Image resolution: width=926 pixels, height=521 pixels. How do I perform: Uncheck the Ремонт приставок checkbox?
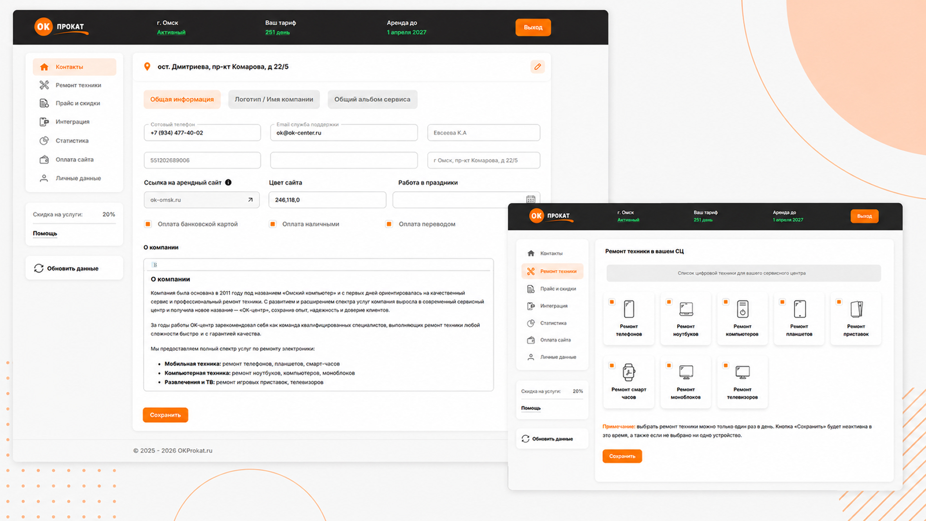(839, 302)
